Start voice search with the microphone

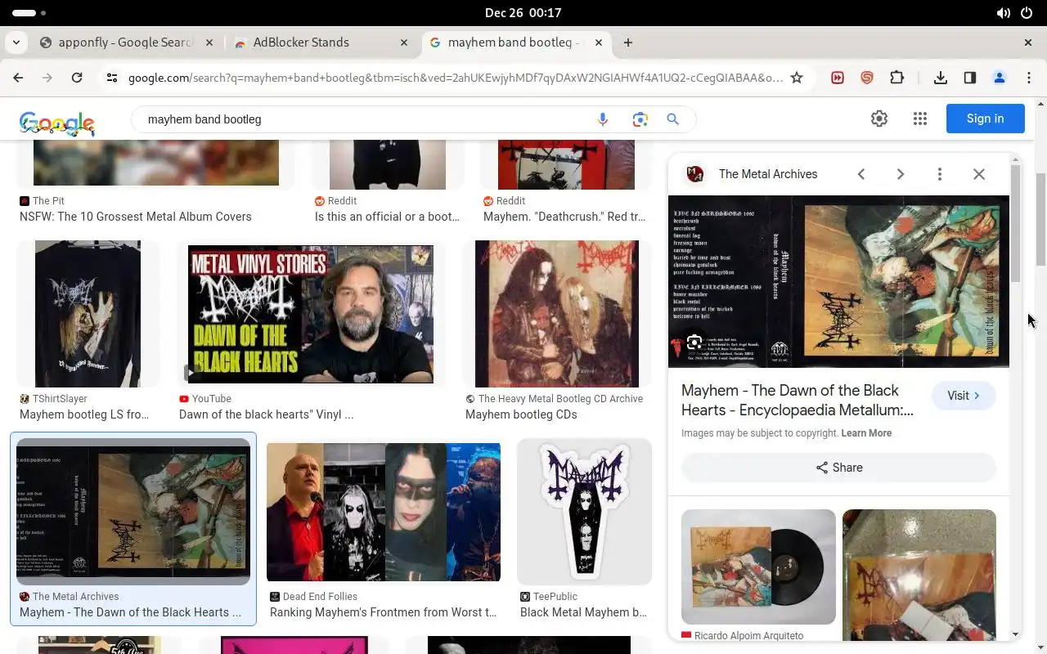[603, 119]
